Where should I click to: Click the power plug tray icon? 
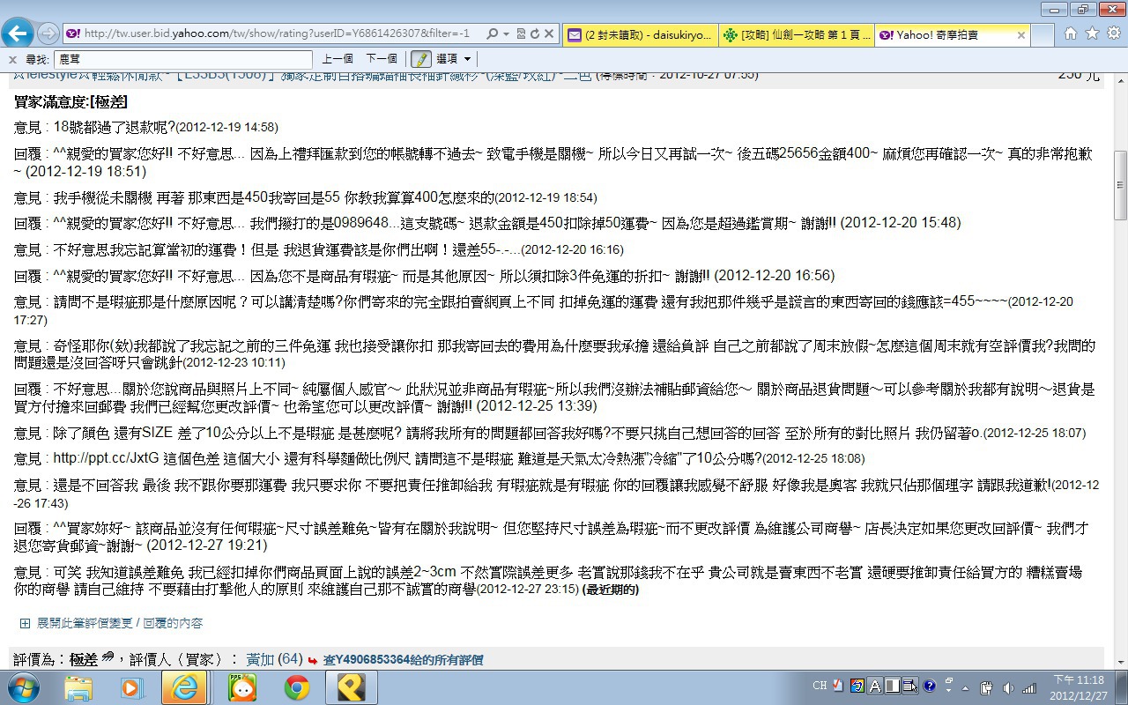pyautogui.click(x=986, y=687)
